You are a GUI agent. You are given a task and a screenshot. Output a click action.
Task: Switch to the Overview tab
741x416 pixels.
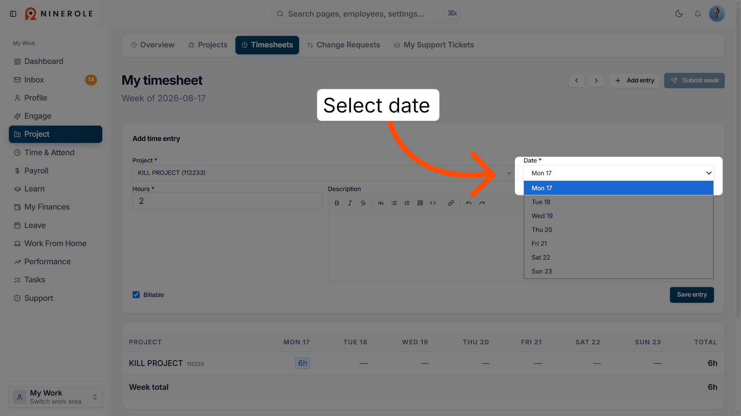[x=152, y=45]
